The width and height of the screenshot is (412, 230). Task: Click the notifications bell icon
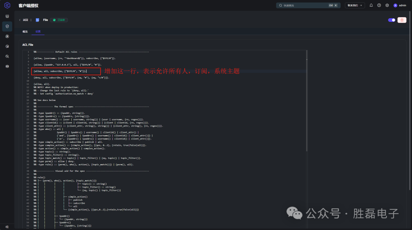pyautogui.click(x=371, y=5)
